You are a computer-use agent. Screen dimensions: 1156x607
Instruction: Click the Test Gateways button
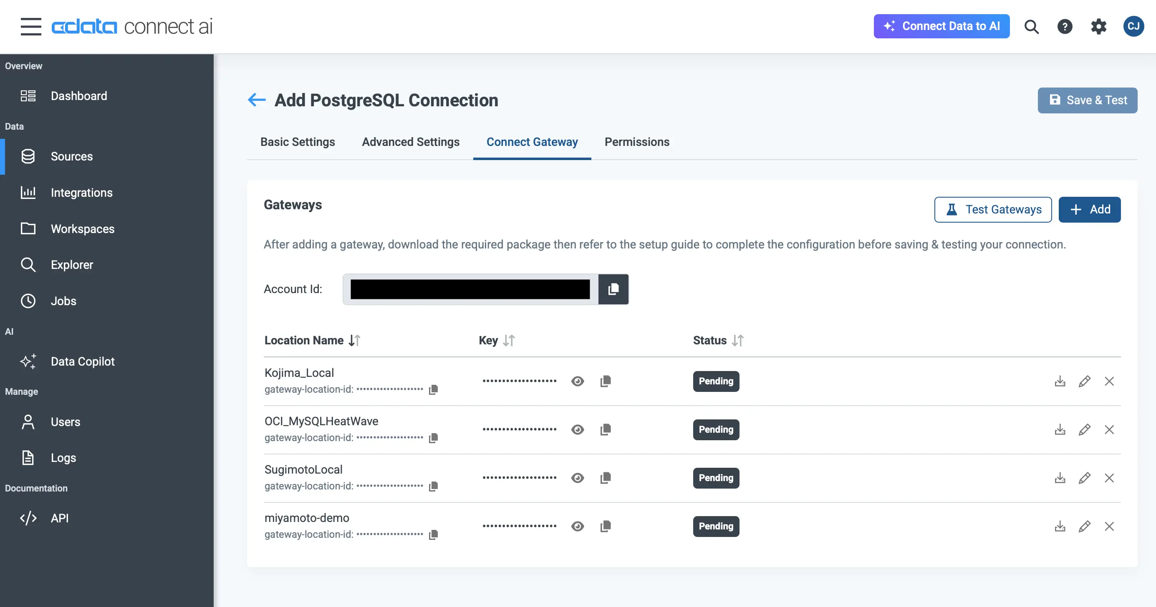click(x=993, y=209)
